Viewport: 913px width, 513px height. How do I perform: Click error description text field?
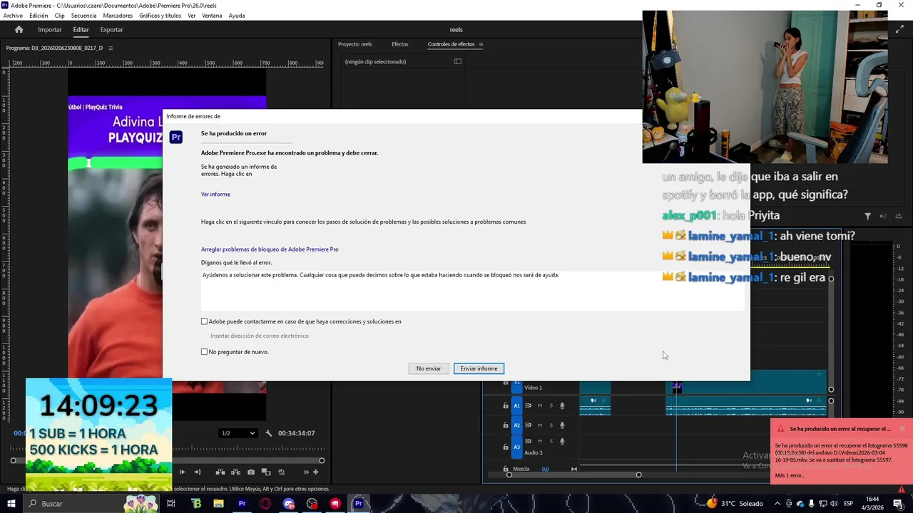[473, 291]
